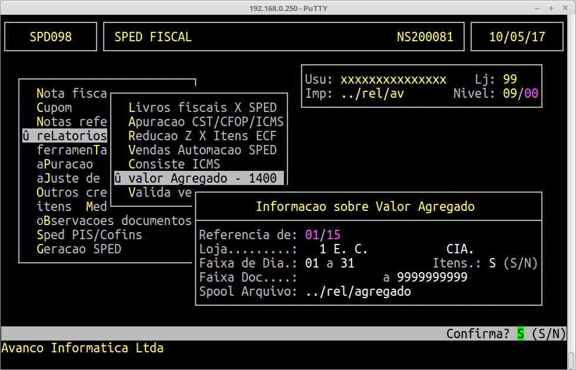576x370 pixels.
Task: Maximize the PuTTY window with plus button
Action: (551, 8)
